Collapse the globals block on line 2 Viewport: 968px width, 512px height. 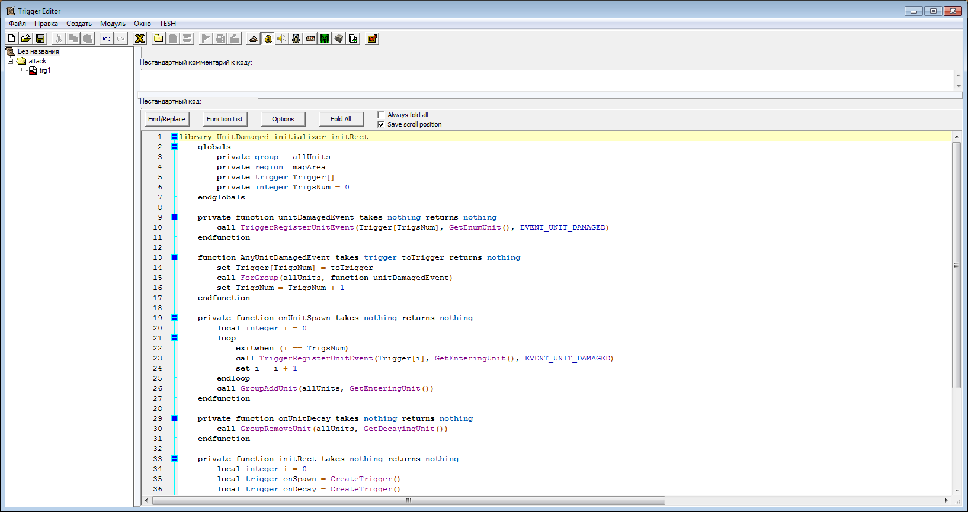(174, 147)
